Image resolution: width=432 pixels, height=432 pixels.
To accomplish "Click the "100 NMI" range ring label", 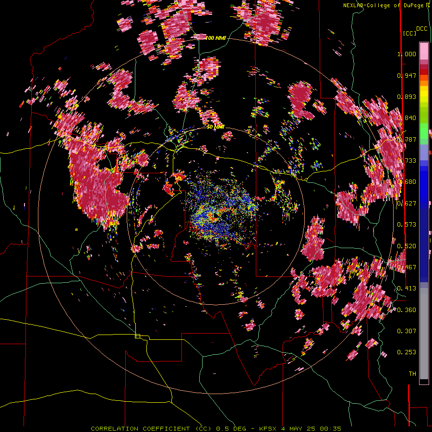I will click(216, 38).
